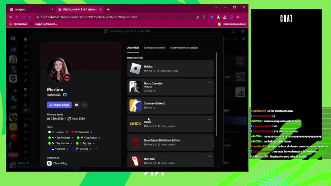The image size is (331, 186).
Task: Open the browser tab search chevron
Action: click(216, 7)
